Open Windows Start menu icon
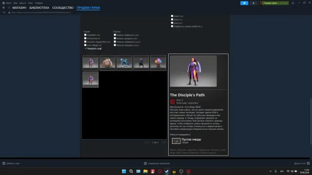The height and width of the screenshot is (175, 312). (124, 171)
